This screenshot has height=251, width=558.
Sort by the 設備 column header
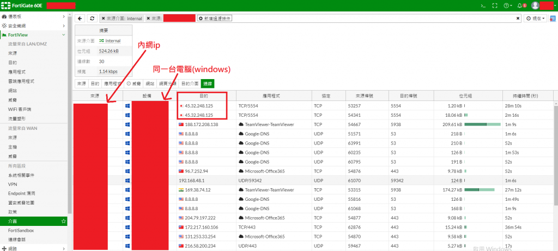pyautogui.click(x=149, y=96)
